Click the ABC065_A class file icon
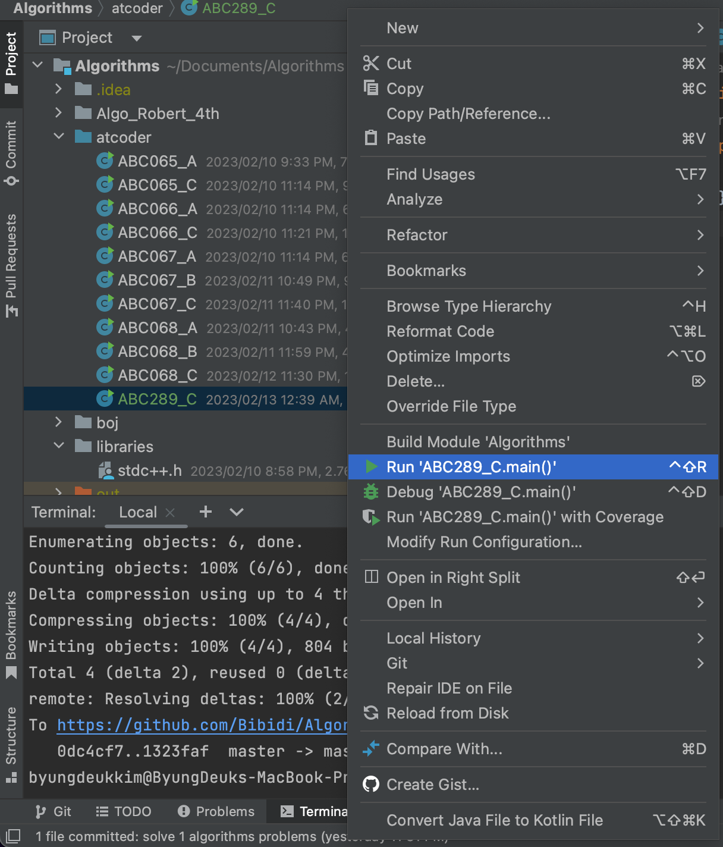The image size is (723, 847). pos(105,161)
